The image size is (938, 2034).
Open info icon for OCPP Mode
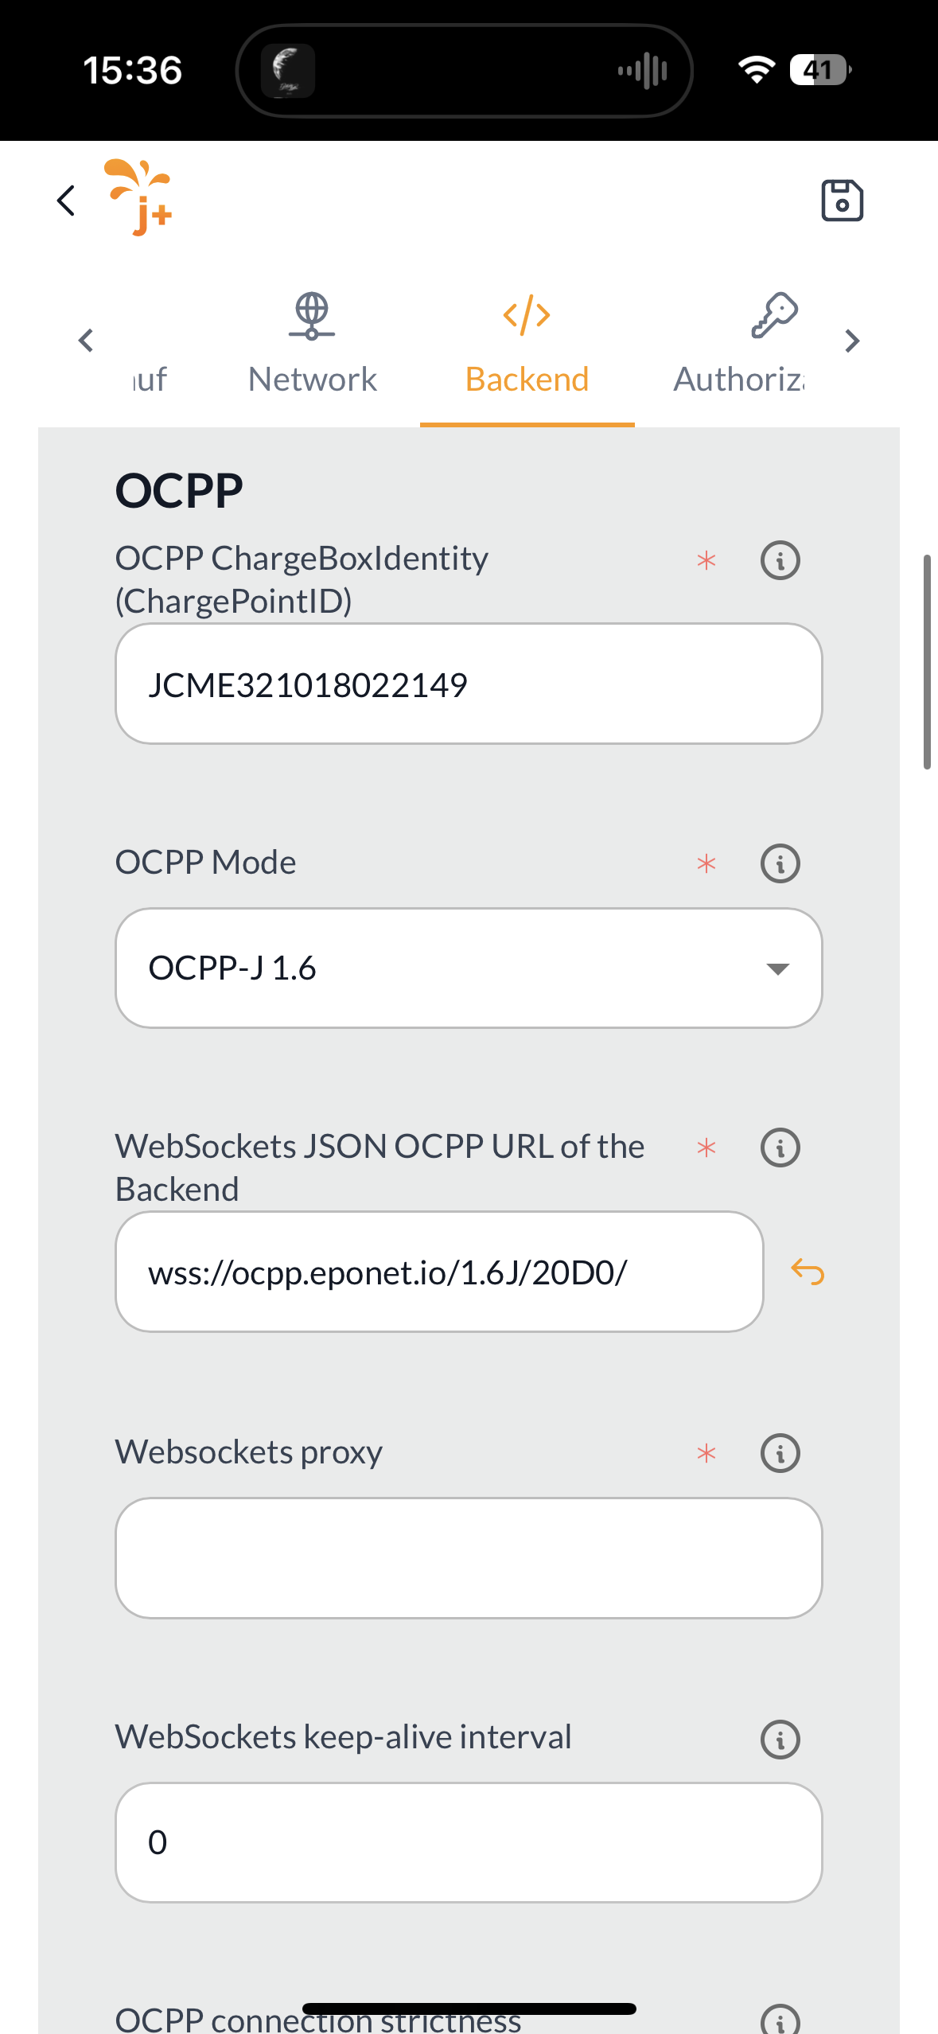pyautogui.click(x=780, y=863)
